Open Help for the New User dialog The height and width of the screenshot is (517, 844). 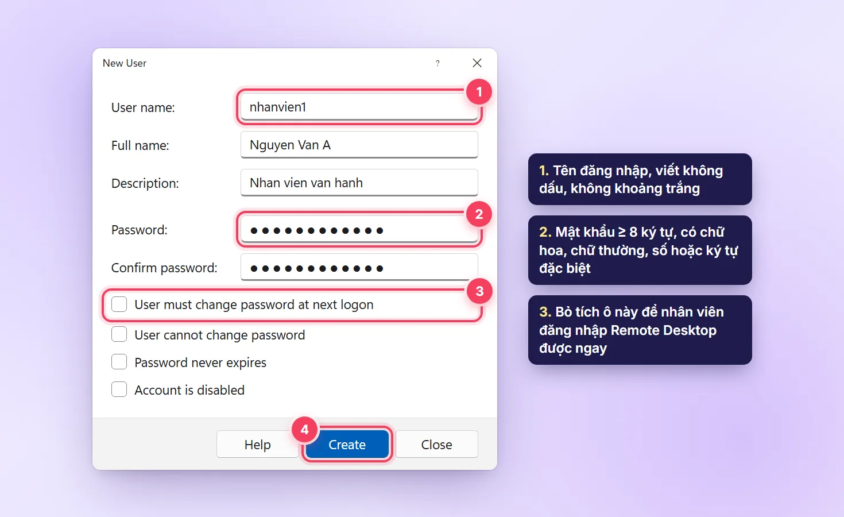tap(257, 445)
